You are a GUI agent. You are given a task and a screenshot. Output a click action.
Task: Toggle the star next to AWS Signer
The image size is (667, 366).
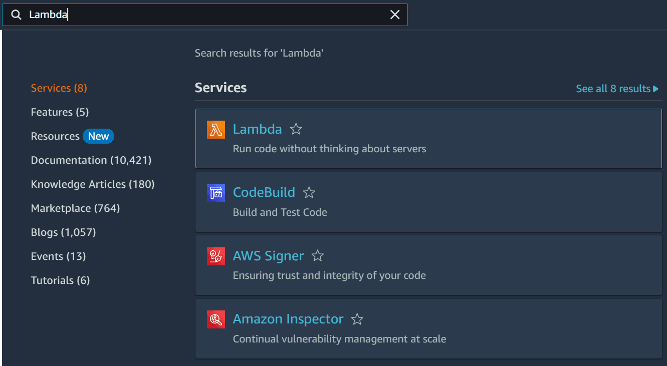[x=318, y=256]
